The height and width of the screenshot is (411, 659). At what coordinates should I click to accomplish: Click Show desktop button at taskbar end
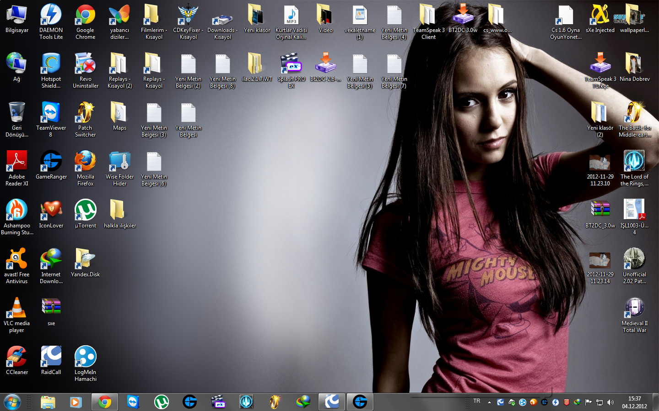tap(655, 402)
